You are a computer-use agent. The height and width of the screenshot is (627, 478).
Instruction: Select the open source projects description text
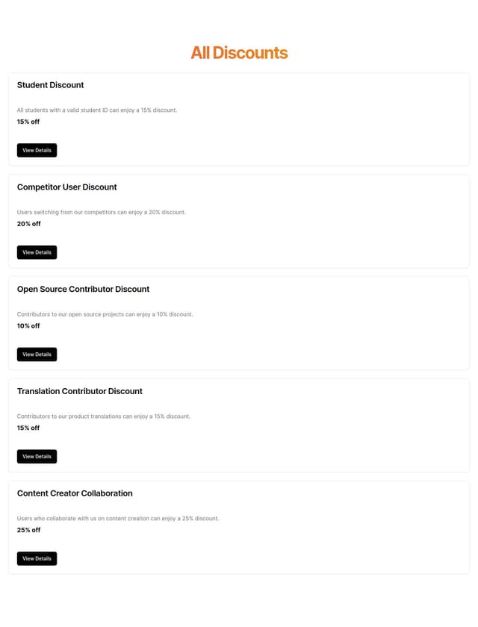[105, 314]
